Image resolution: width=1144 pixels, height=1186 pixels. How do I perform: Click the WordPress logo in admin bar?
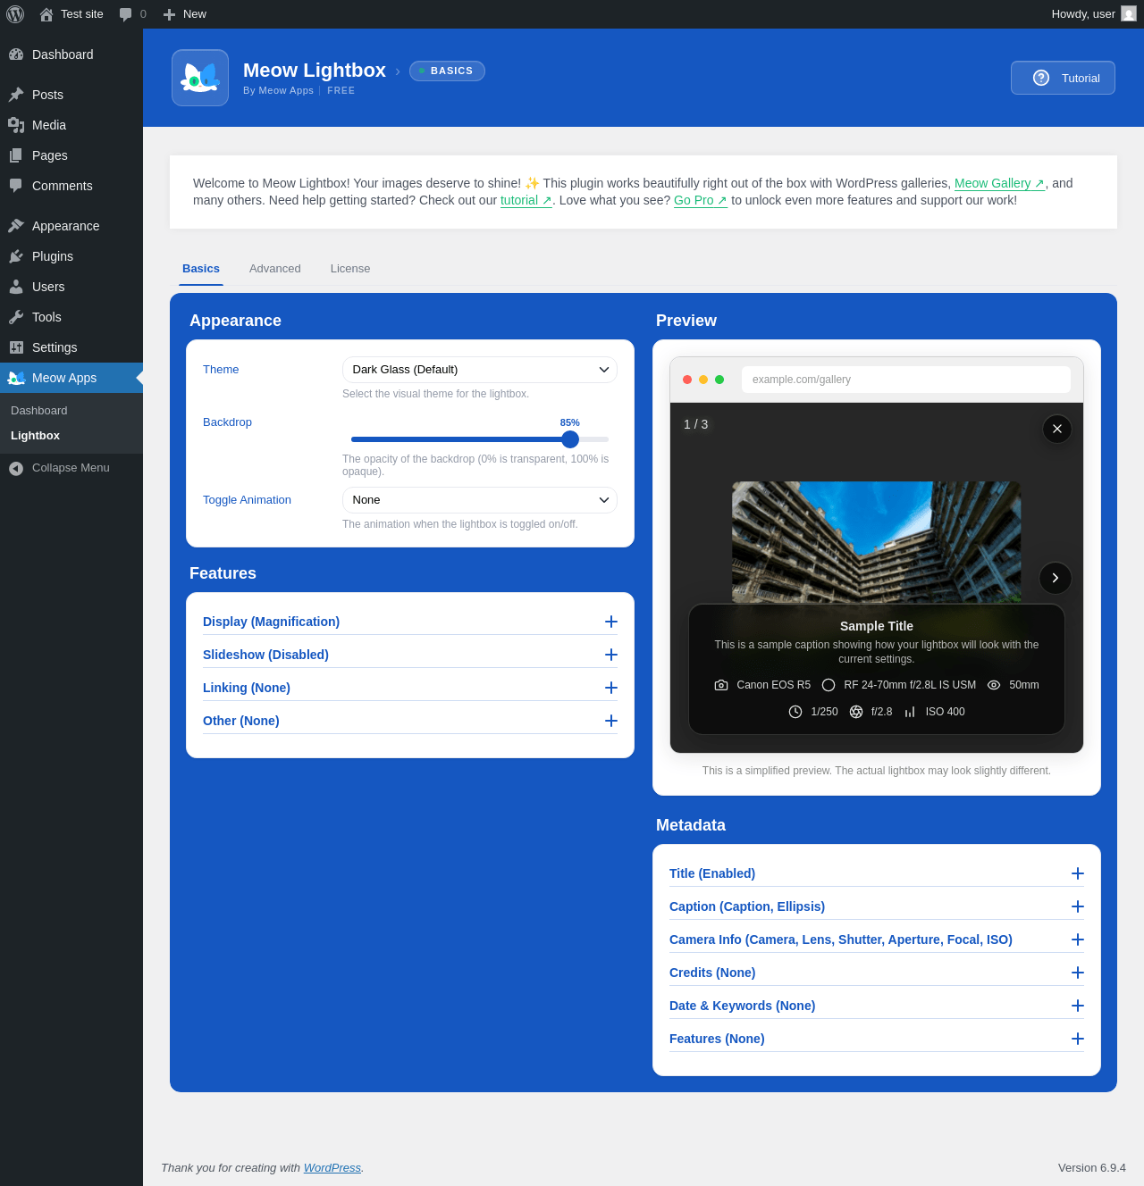pyautogui.click(x=15, y=14)
